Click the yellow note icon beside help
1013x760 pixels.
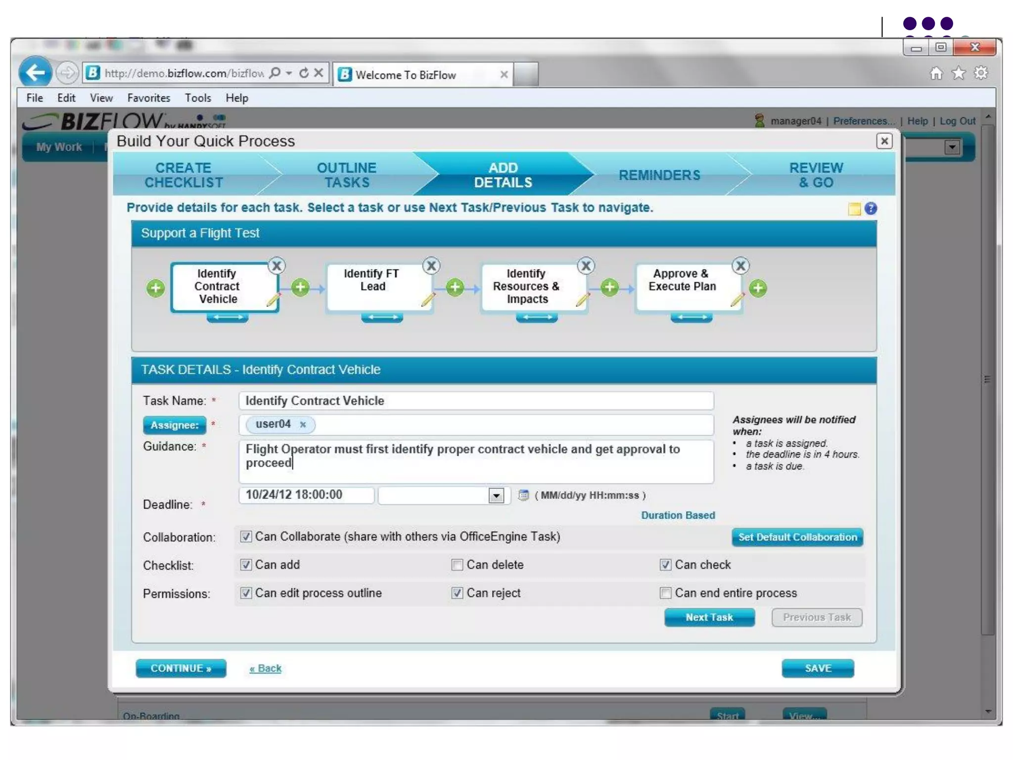point(854,209)
